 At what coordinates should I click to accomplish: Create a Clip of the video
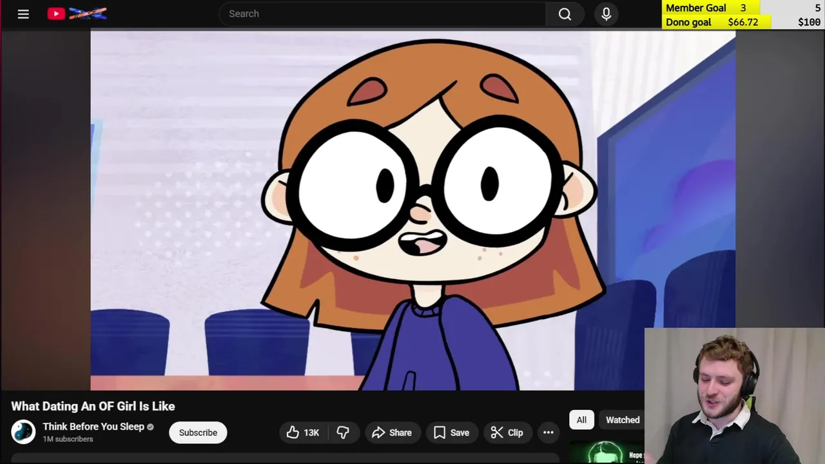[x=507, y=432]
